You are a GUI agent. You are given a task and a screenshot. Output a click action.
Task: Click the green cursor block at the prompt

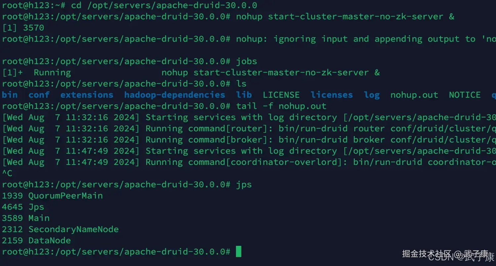click(x=238, y=252)
